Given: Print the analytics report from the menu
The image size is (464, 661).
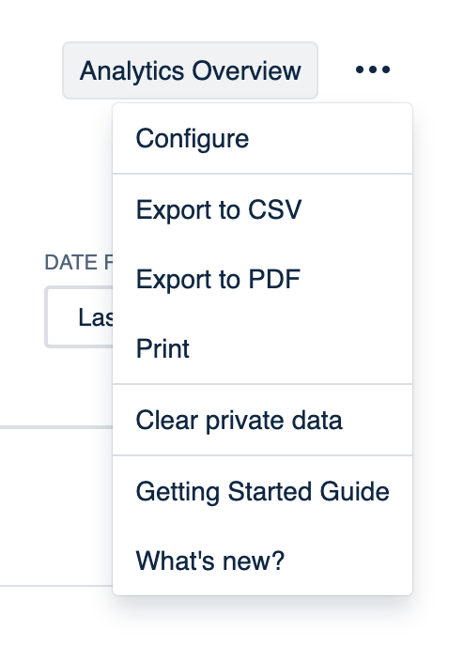Looking at the screenshot, I should click(262, 348).
